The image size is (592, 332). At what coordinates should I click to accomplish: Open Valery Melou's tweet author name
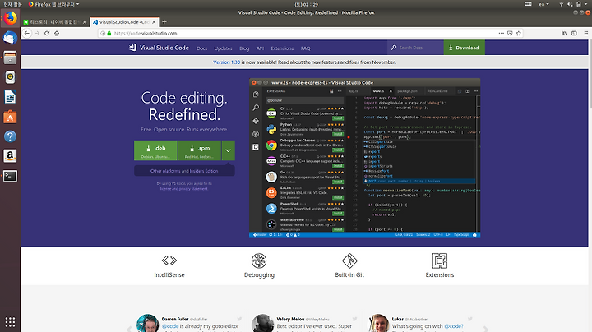click(x=290, y=319)
